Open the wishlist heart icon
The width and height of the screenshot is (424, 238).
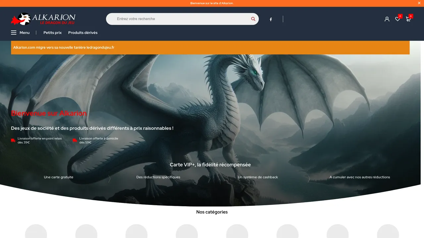coord(397,19)
